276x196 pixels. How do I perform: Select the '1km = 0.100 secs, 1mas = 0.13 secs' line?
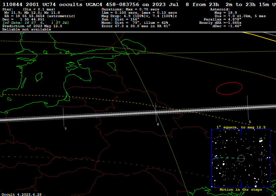click(139, 13)
